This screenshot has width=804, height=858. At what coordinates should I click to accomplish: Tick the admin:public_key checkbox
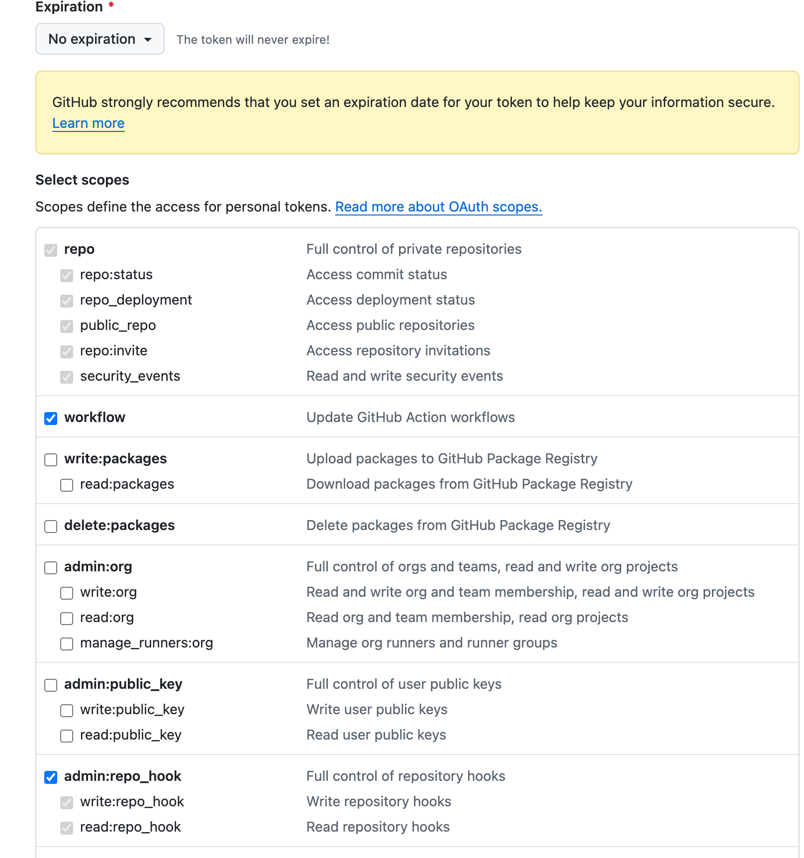51,685
